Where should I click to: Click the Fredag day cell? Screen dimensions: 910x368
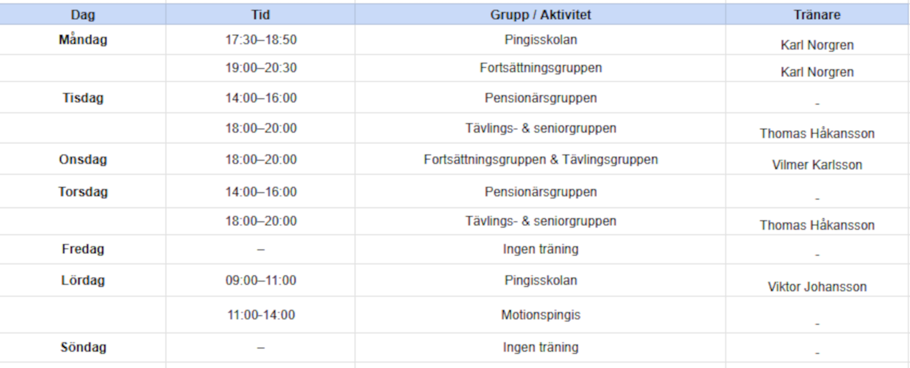[83, 249]
